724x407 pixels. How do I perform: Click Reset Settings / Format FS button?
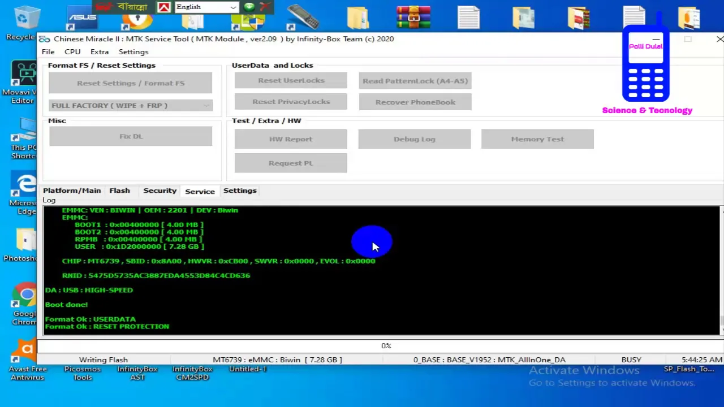click(131, 83)
